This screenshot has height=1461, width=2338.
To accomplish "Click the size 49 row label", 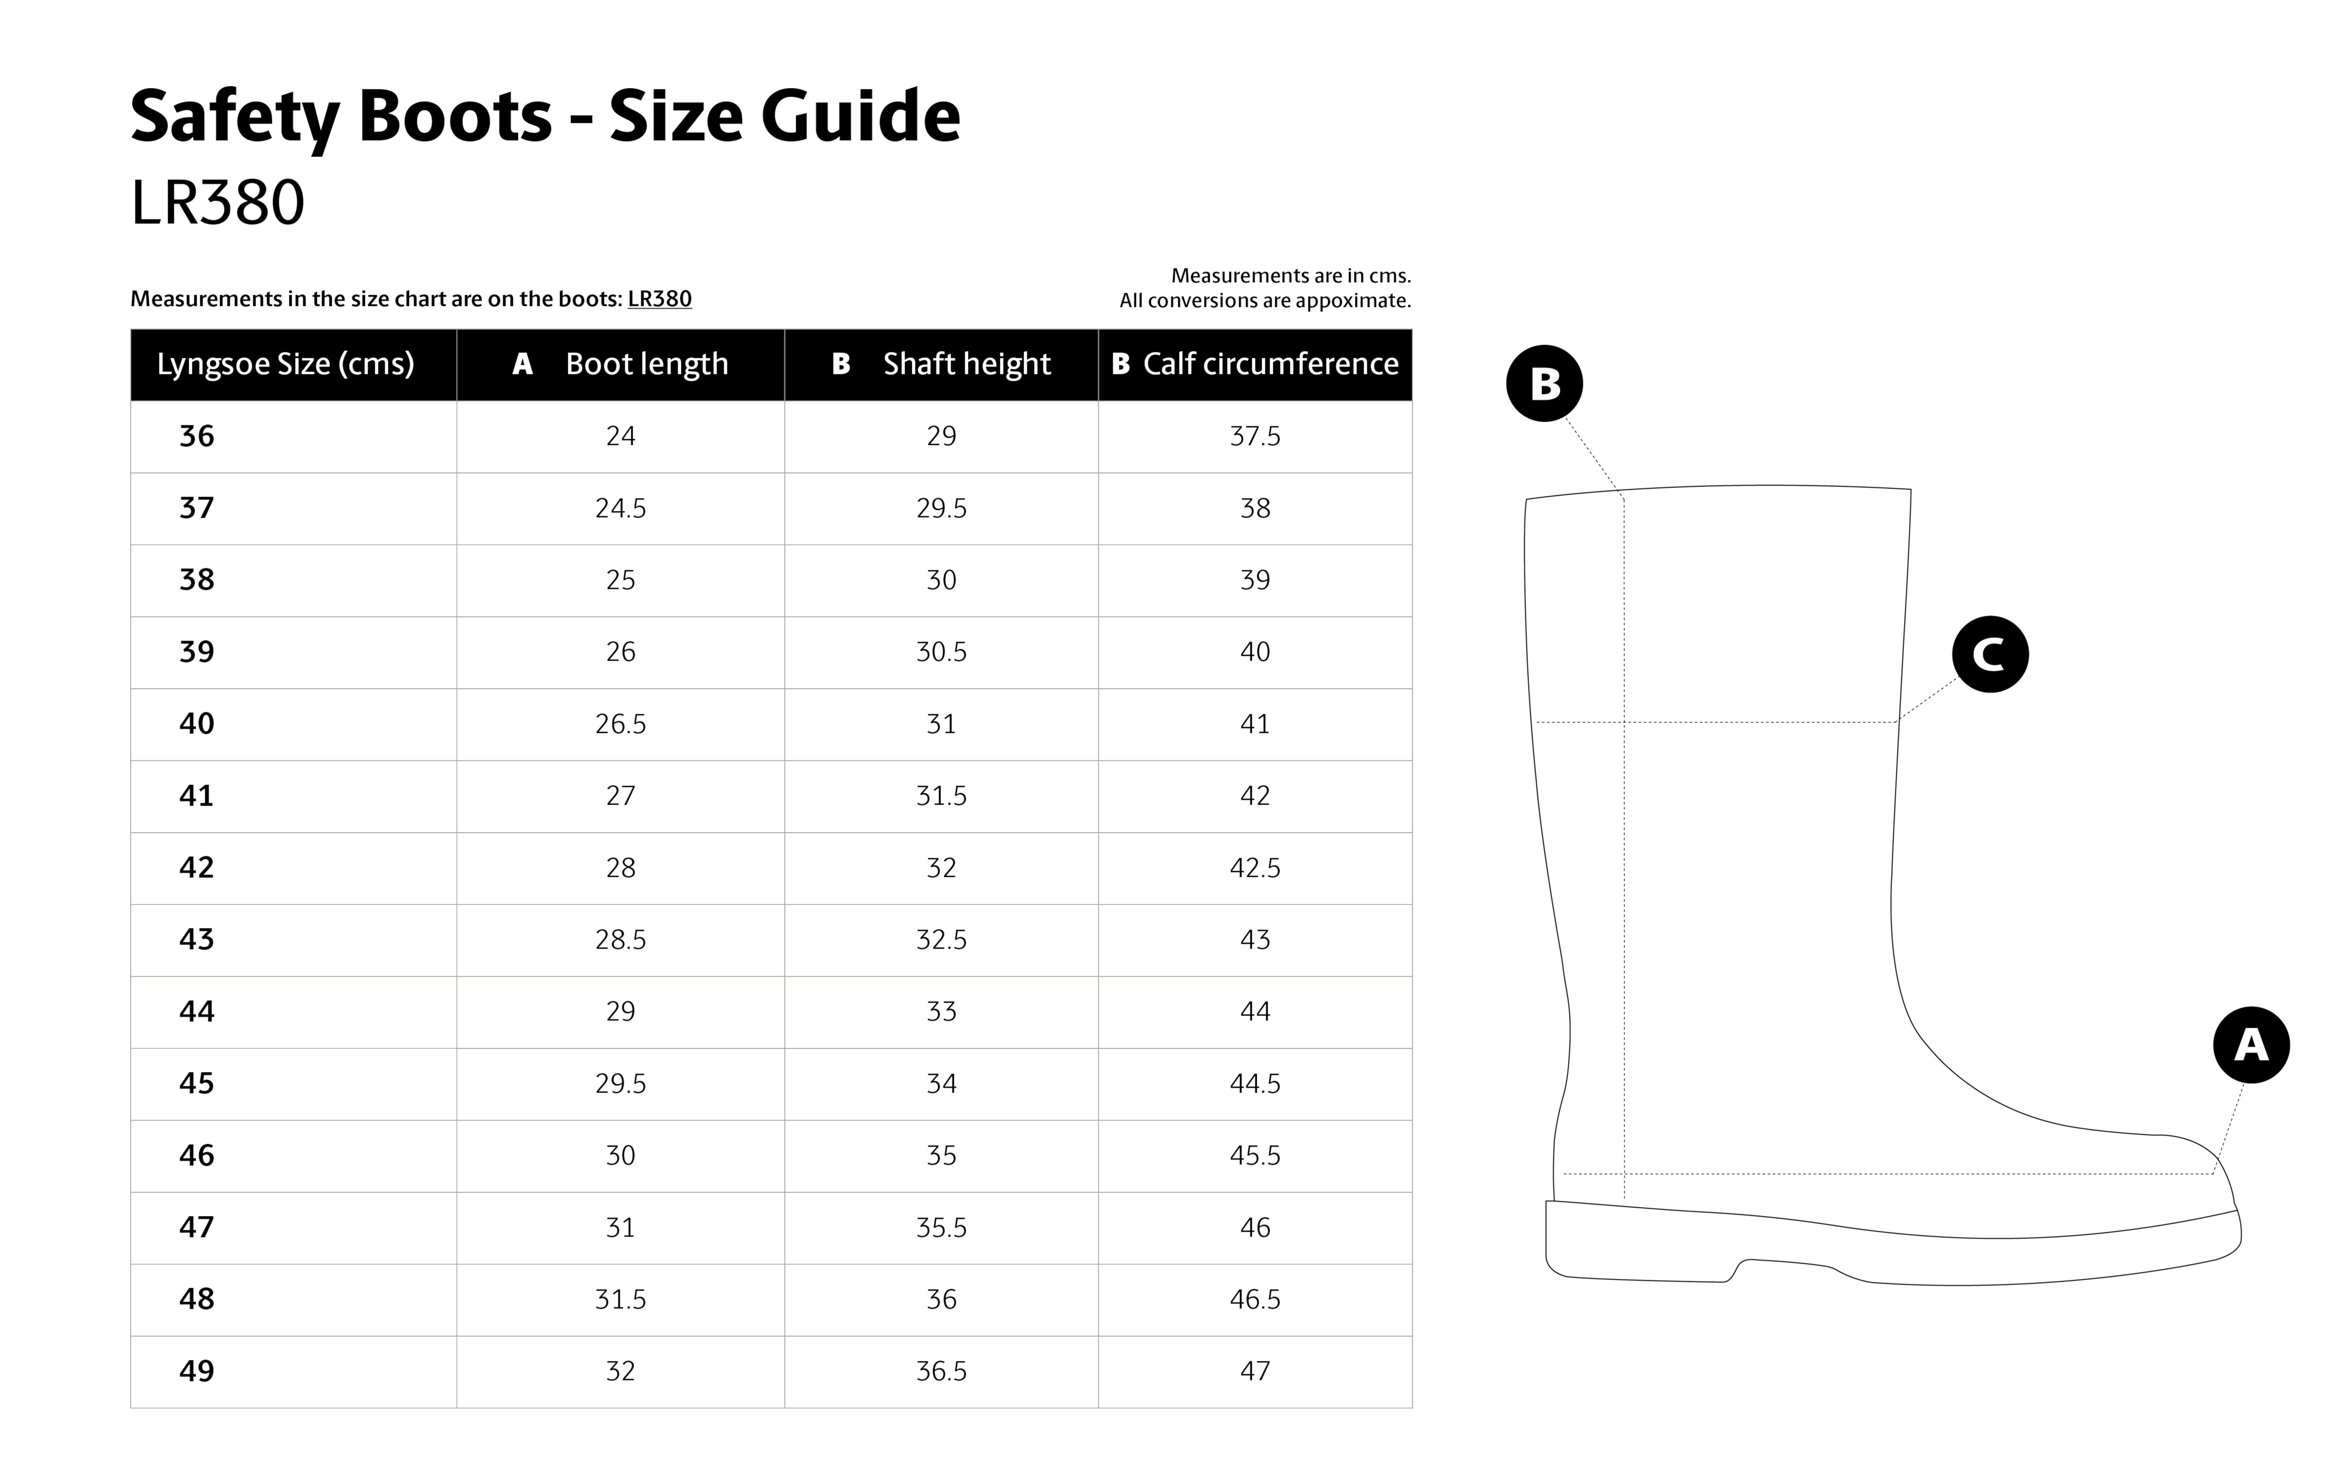I will pyautogui.click(x=196, y=1371).
